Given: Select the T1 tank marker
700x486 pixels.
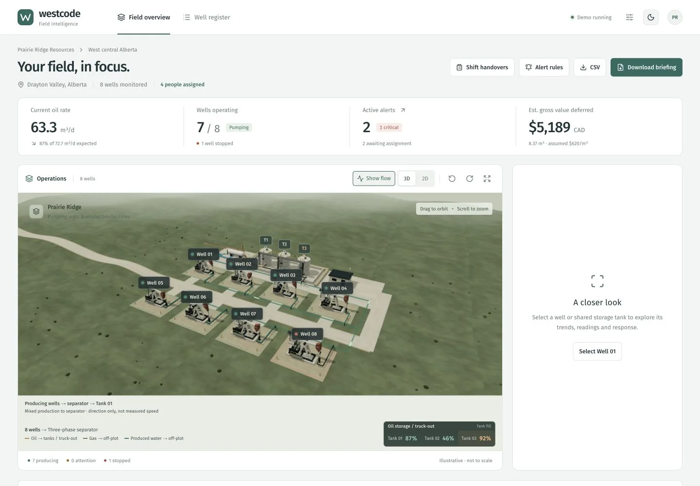Looking at the screenshot, I should (266, 240).
